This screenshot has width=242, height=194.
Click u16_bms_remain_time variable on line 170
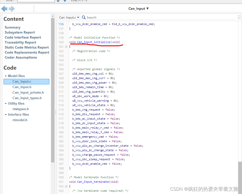(x=88, y=87)
